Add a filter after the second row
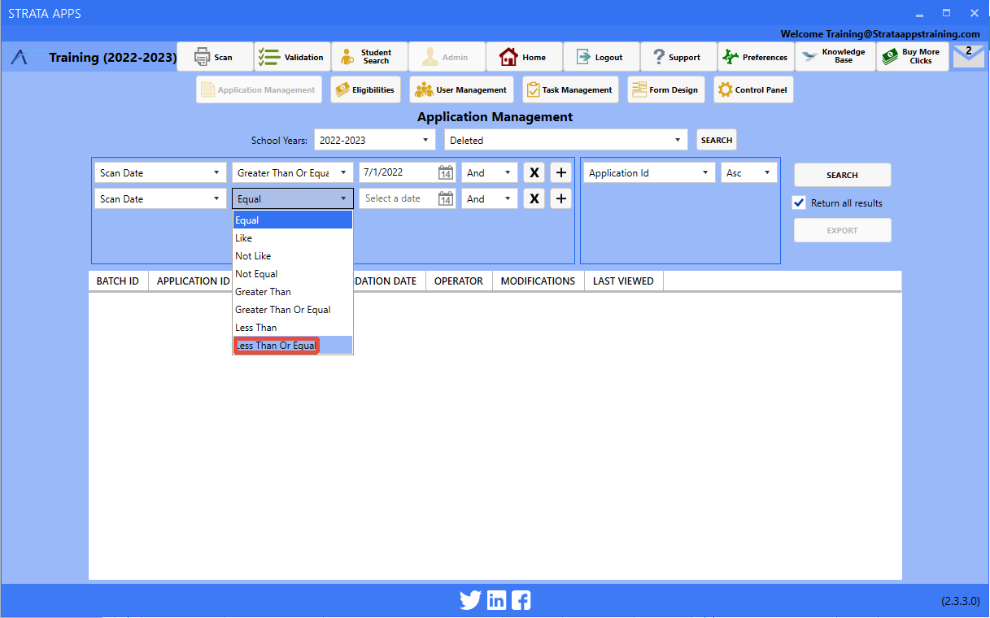 560,198
